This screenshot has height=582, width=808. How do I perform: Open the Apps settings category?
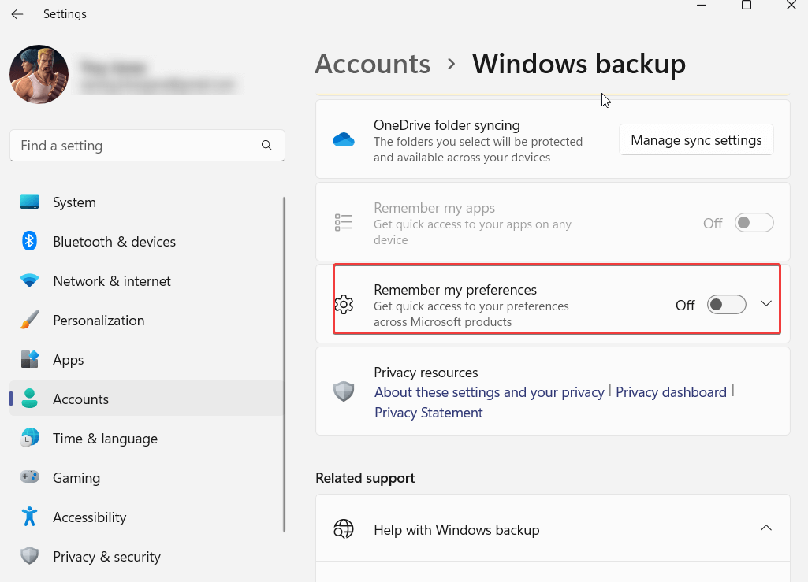click(x=68, y=360)
